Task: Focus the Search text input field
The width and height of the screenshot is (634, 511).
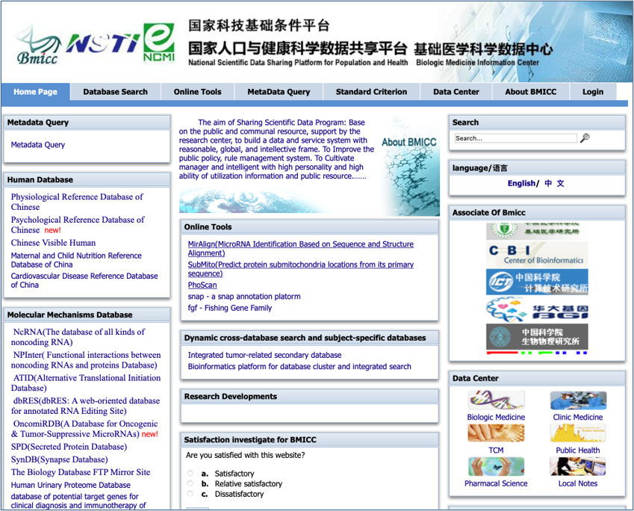Action: [x=515, y=138]
